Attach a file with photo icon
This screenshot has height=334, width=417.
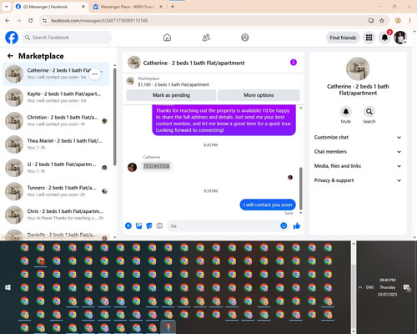138,225
